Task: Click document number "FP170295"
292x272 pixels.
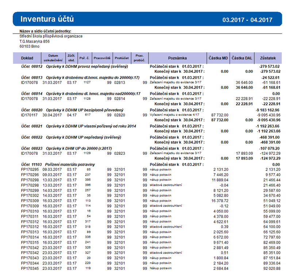Action: tap(30, 169)
